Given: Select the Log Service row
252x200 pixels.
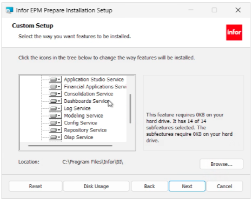Looking at the screenshot, I should (77, 108).
